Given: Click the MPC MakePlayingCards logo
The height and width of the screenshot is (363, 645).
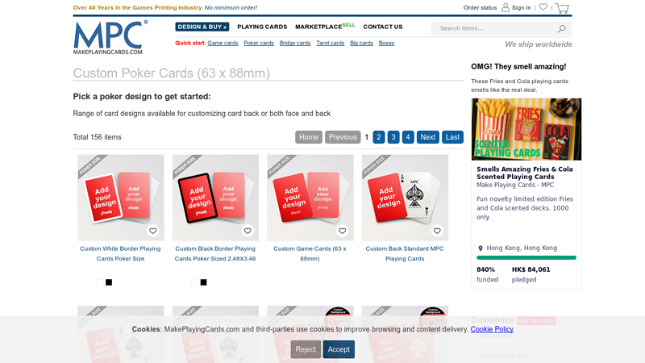Looking at the screenshot, I should click(x=110, y=37).
